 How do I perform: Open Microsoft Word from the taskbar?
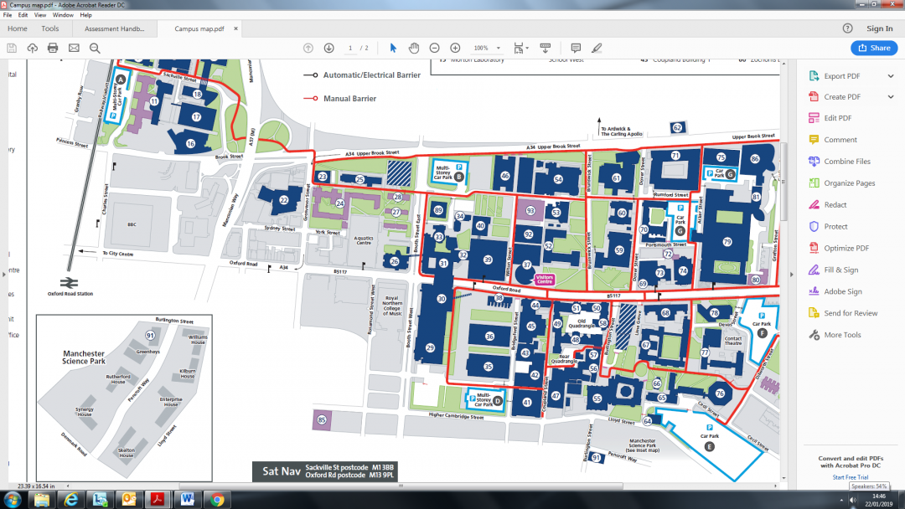187,500
